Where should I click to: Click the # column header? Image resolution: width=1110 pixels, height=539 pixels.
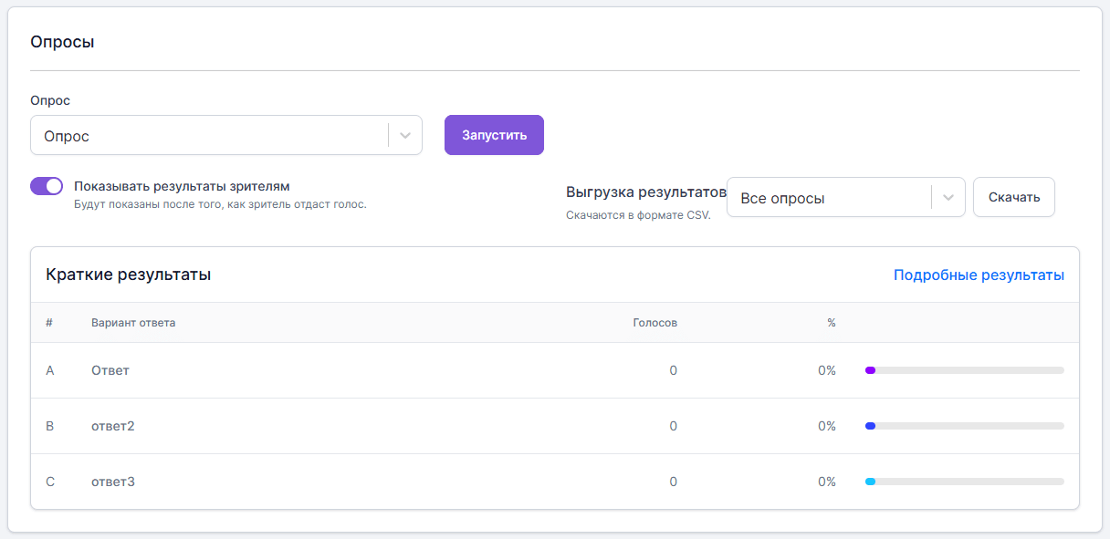click(49, 323)
